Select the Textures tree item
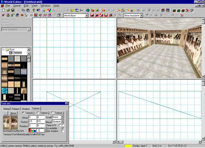Screen dimensions: 205x148 18,53
